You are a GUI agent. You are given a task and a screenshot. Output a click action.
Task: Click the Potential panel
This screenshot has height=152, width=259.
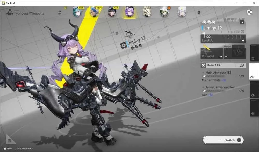pyautogui.click(x=212, y=53)
